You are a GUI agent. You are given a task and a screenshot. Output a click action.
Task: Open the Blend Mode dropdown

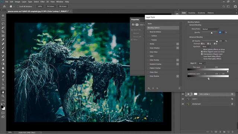(210, 29)
